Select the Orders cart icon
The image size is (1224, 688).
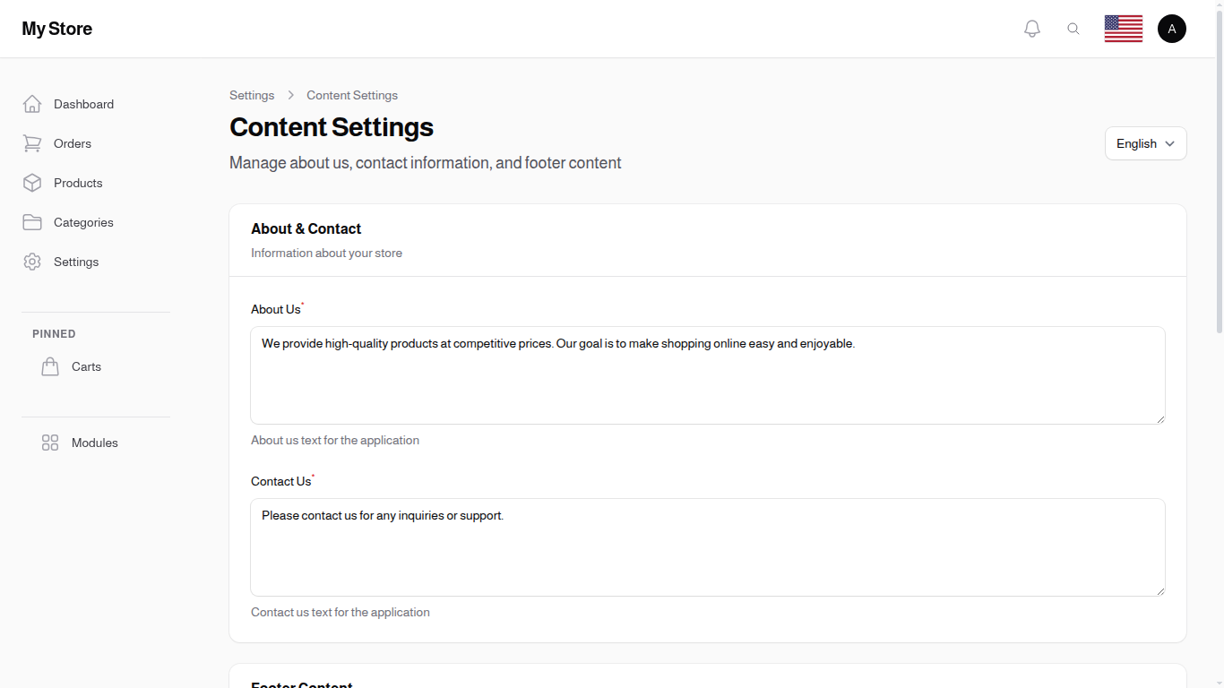point(32,143)
